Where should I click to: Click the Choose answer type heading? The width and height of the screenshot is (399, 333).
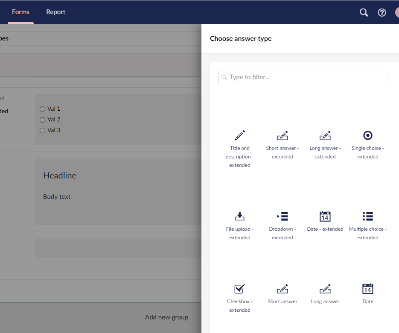[x=241, y=39]
